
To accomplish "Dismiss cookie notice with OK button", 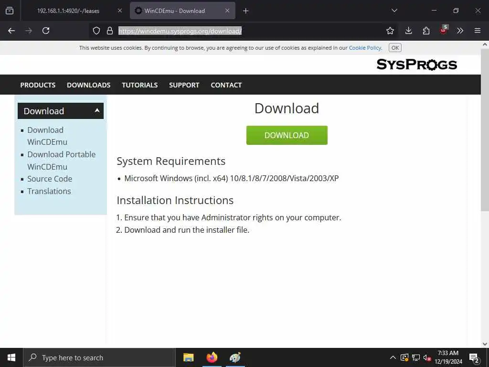I will point(395,48).
